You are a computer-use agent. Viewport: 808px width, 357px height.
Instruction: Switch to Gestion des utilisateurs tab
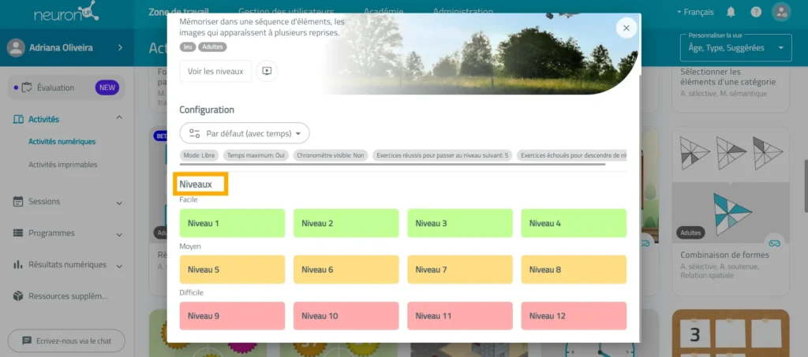(x=286, y=11)
